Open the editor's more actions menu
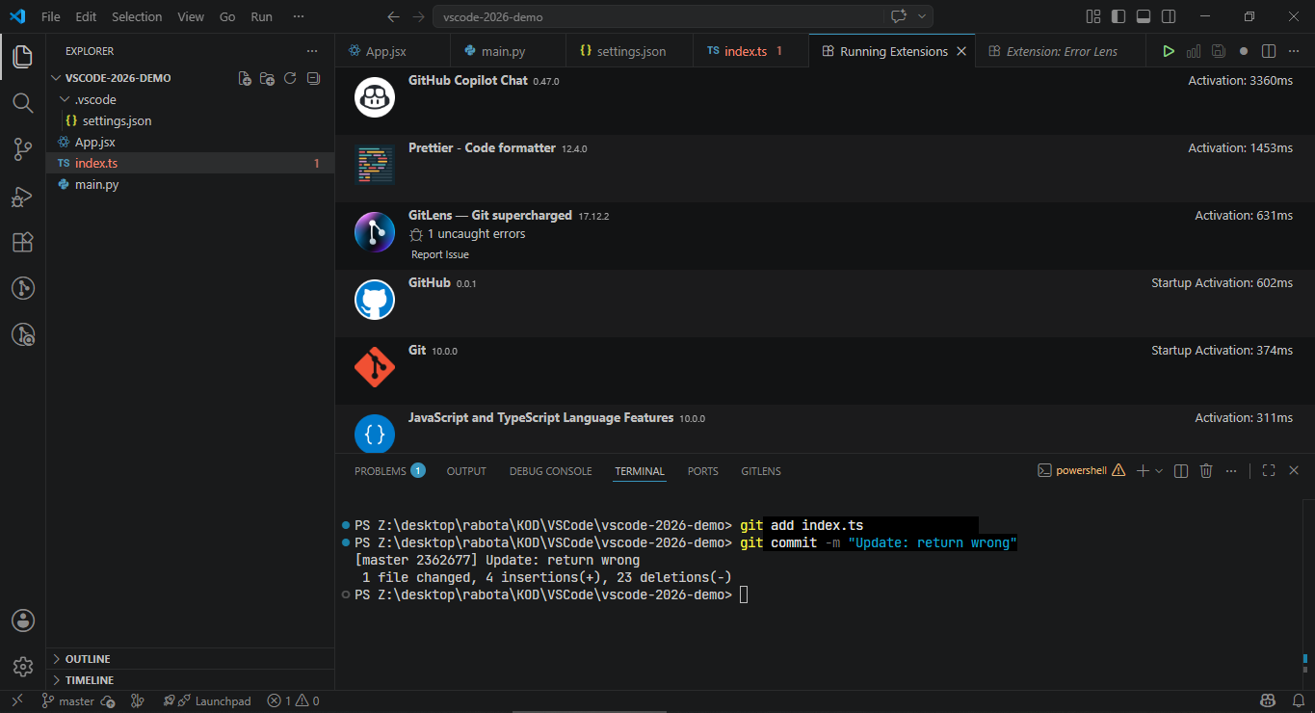The height and width of the screenshot is (713, 1315). click(1294, 51)
